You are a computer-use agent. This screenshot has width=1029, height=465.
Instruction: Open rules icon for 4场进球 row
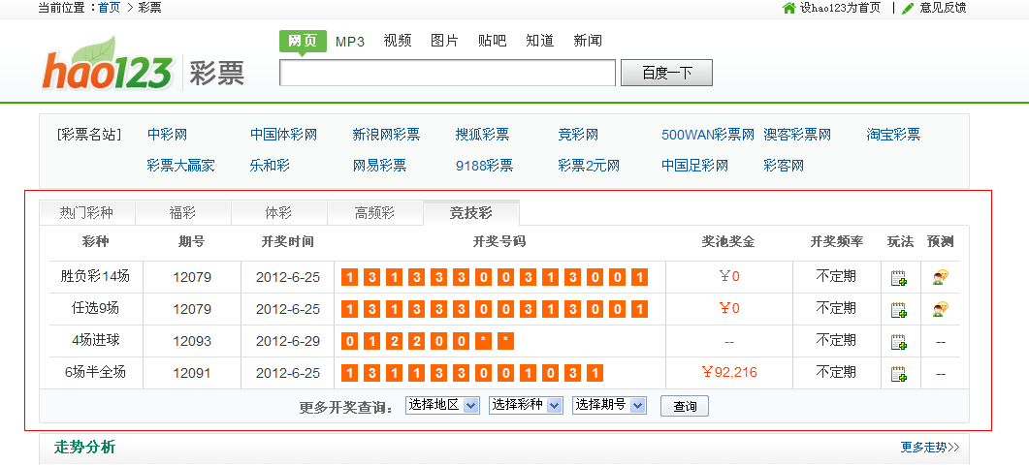point(899,342)
